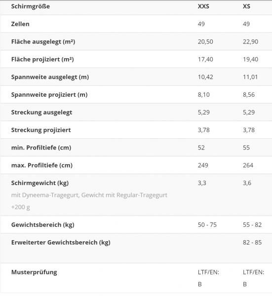The image size is (272, 296).
Task: Click XS extended weight range 82 - 85
Action: [x=252, y=242]
